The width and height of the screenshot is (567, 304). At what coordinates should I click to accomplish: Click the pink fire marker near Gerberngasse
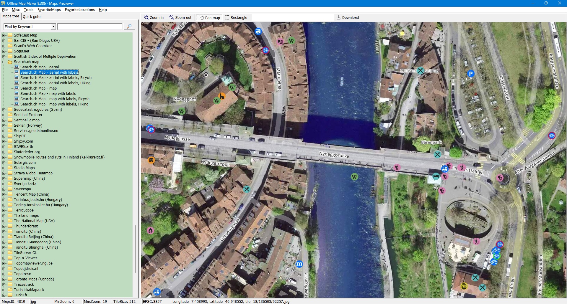tap(150, 230)
